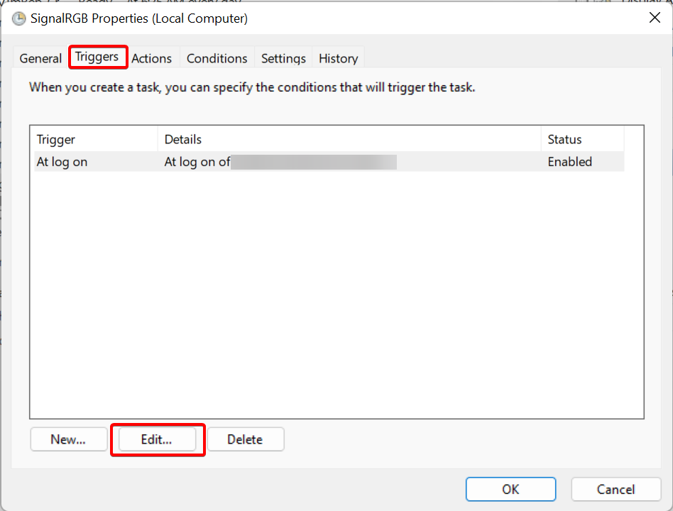
Task: Go to the Conditions tab
Action: (217, 58)
